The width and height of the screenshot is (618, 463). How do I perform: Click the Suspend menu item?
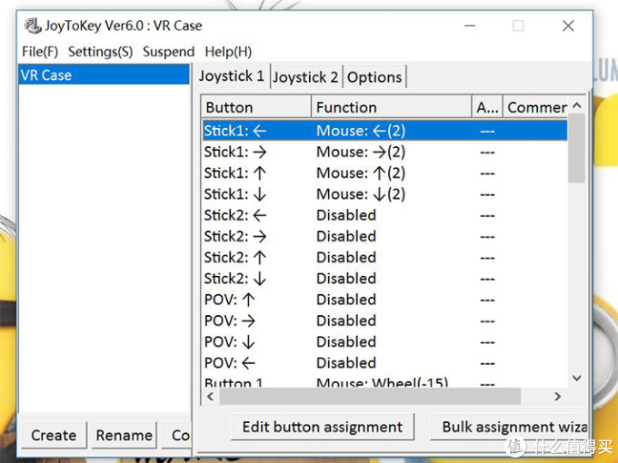168,52
